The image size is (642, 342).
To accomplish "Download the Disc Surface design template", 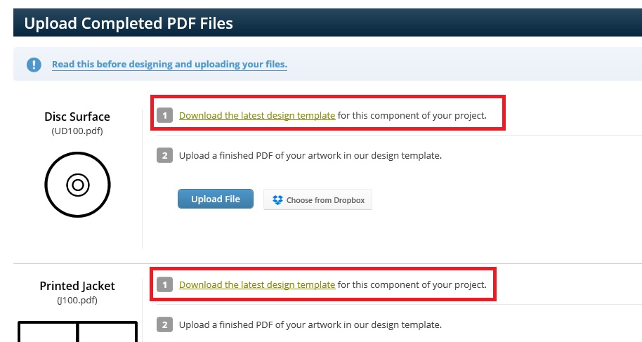I will coord(257,115).
